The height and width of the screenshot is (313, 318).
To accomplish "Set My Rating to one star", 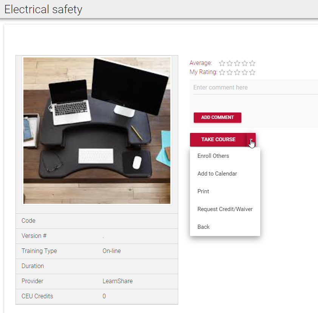I will click(222, 72).
